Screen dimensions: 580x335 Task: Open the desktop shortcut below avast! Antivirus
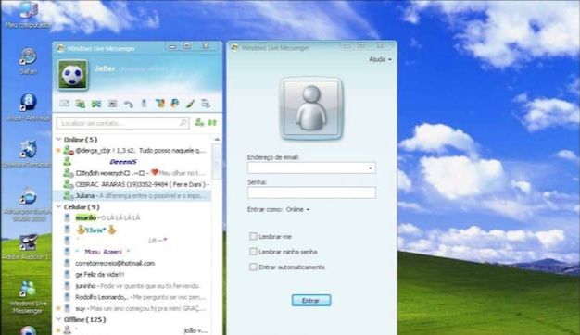(x=27, y=154)
